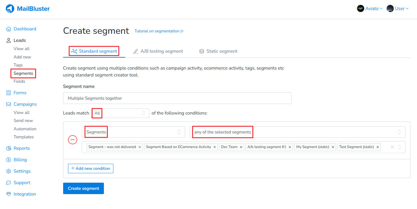
Task: Click the Reports pie chart icon
Action: tap(9, 148)
